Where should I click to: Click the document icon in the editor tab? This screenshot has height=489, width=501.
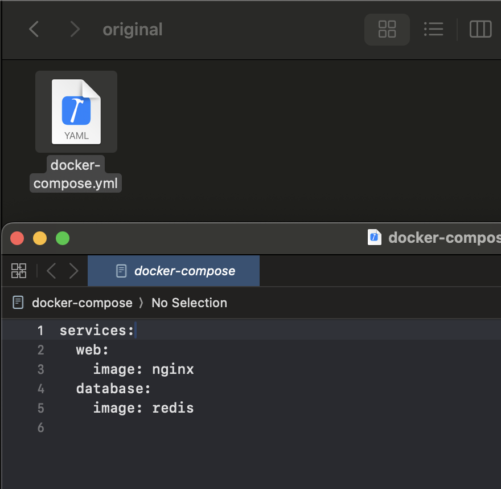(121, 271)
